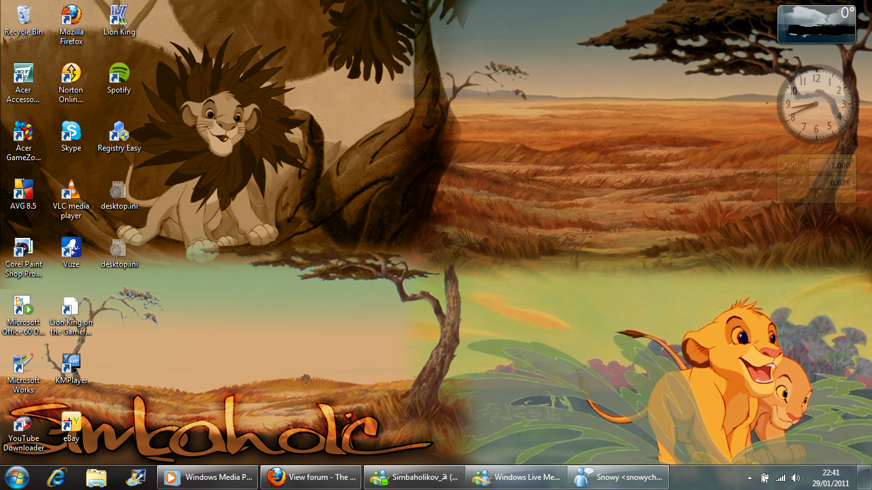Screen dimensions: 872x490
Task: Click the volume speaker icon in system tray
Action: pyautogui.click(x=795, y=478)
